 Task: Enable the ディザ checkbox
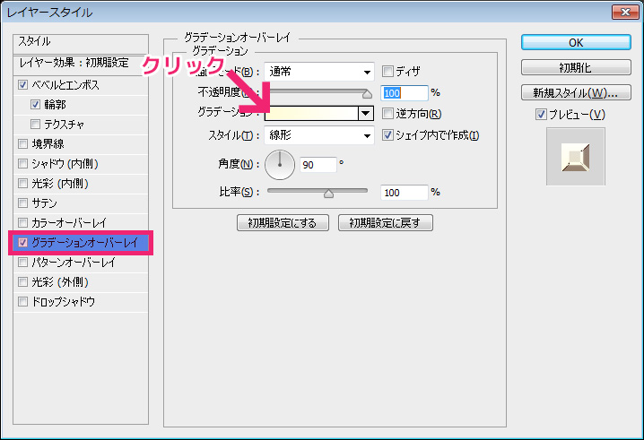pos(388,72)
